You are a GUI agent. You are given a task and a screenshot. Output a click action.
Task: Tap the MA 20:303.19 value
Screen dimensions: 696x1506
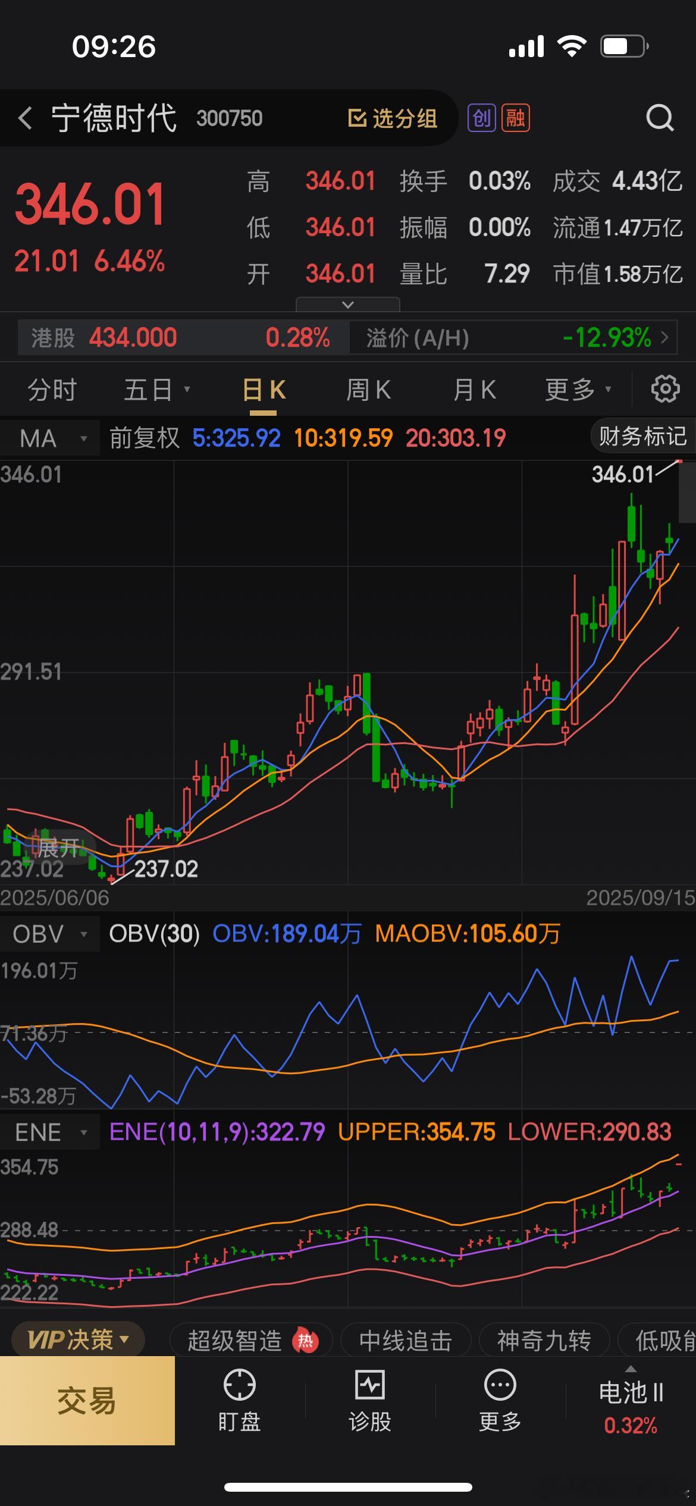coord(456,438)
